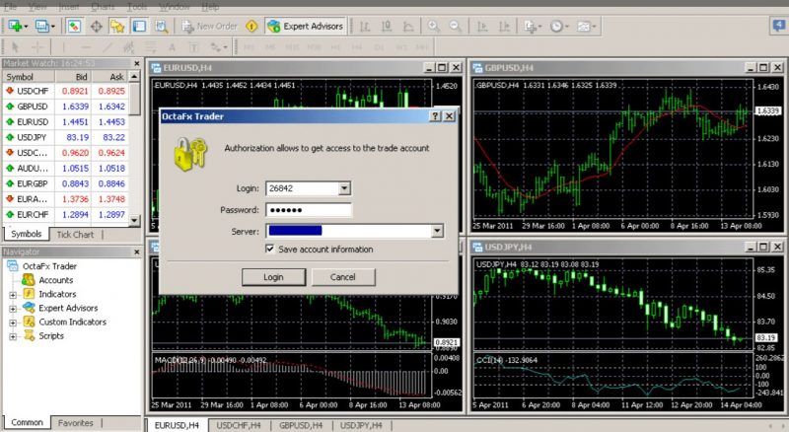Viewport: 789px width, 432px height.
Task: Select the EURGBP row in Market Watch
Action: [65, 183]
